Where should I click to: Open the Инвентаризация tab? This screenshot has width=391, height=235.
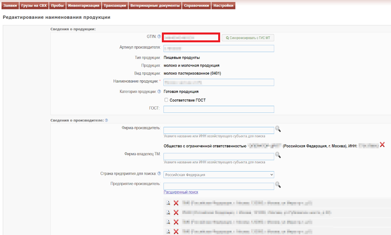(84, 5)
